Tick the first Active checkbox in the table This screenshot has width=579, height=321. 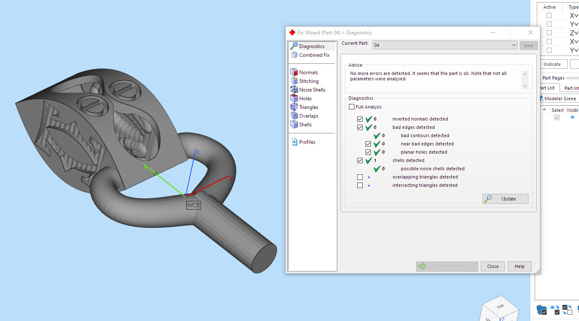tap(549, 15)
